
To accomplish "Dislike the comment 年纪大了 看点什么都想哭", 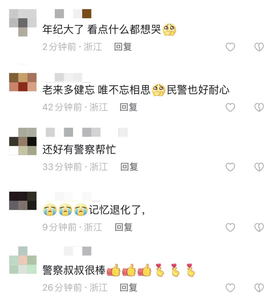I will (x=259, y=47).
